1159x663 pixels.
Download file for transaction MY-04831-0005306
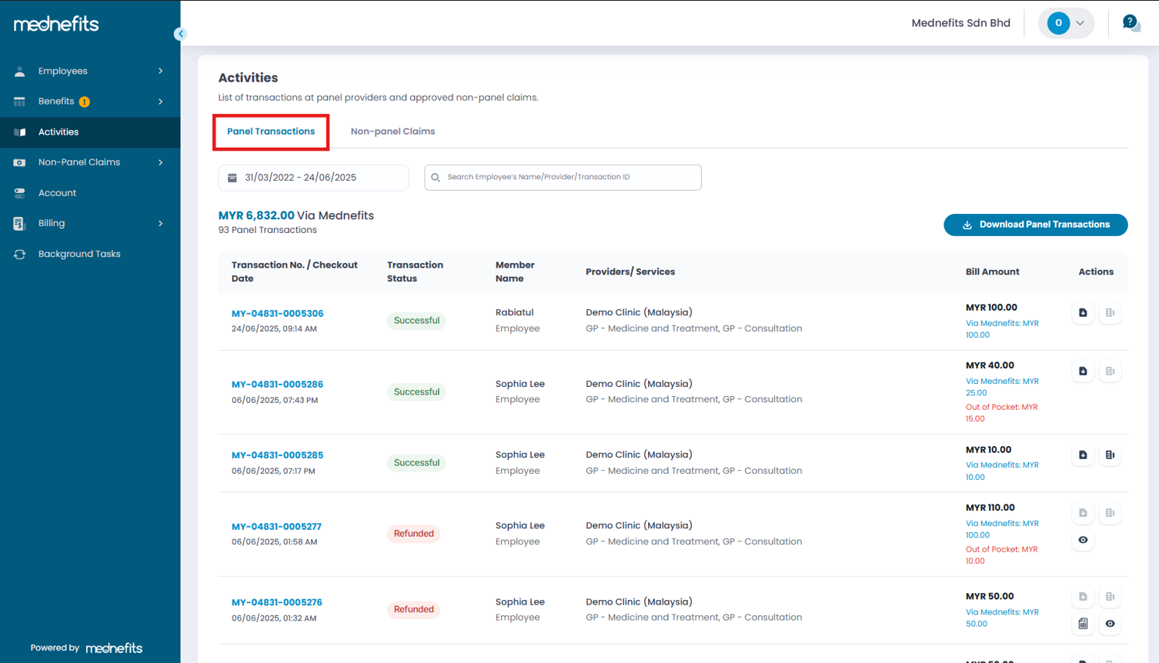coord(1083,313)
